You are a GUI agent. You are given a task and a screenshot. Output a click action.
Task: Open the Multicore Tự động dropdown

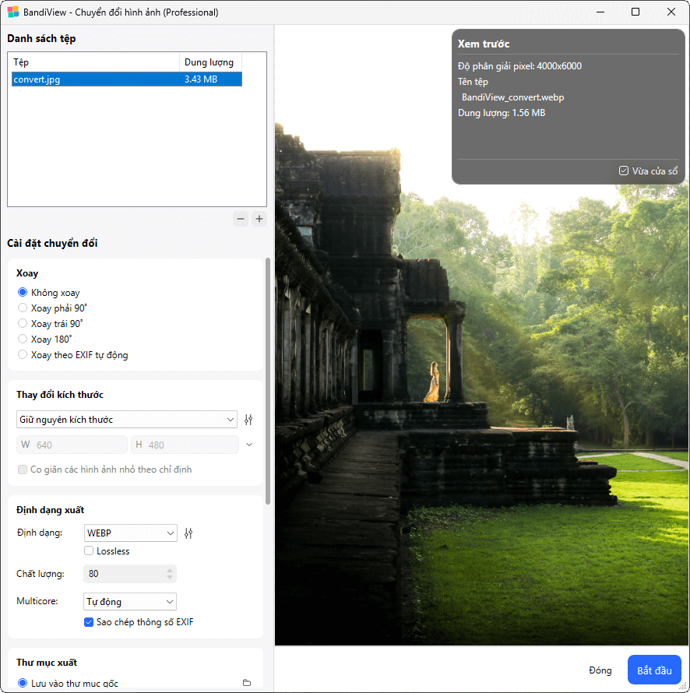tap(131, 602)
